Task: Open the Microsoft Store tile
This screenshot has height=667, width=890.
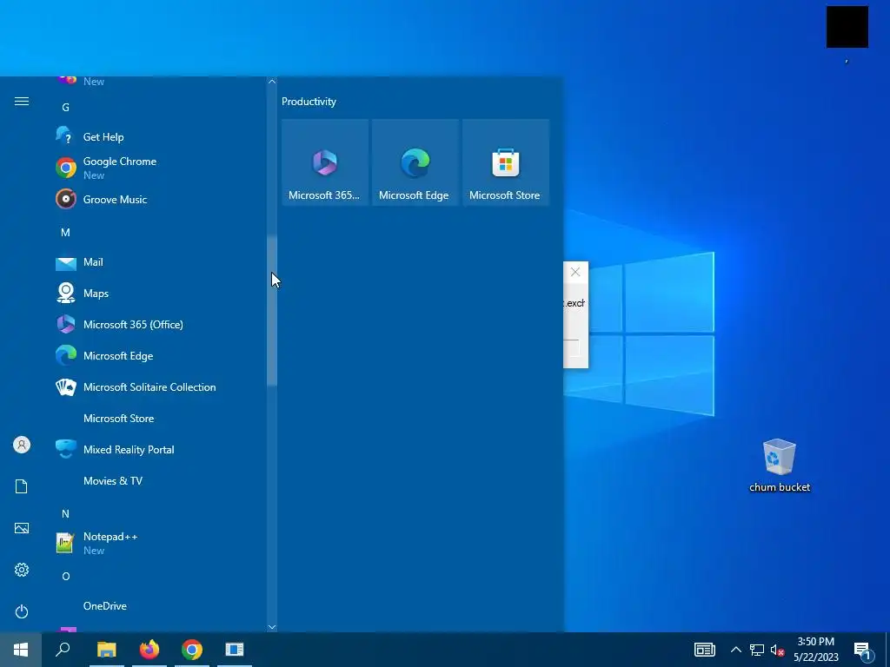Action: pos(506,162)
